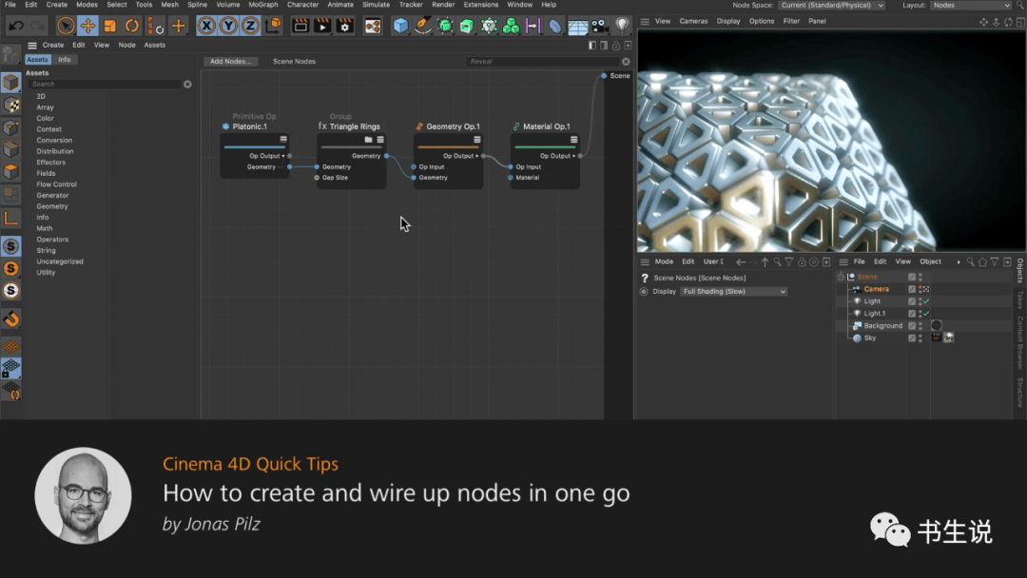
Task: Open the Simulate menu
Action: 376,5
